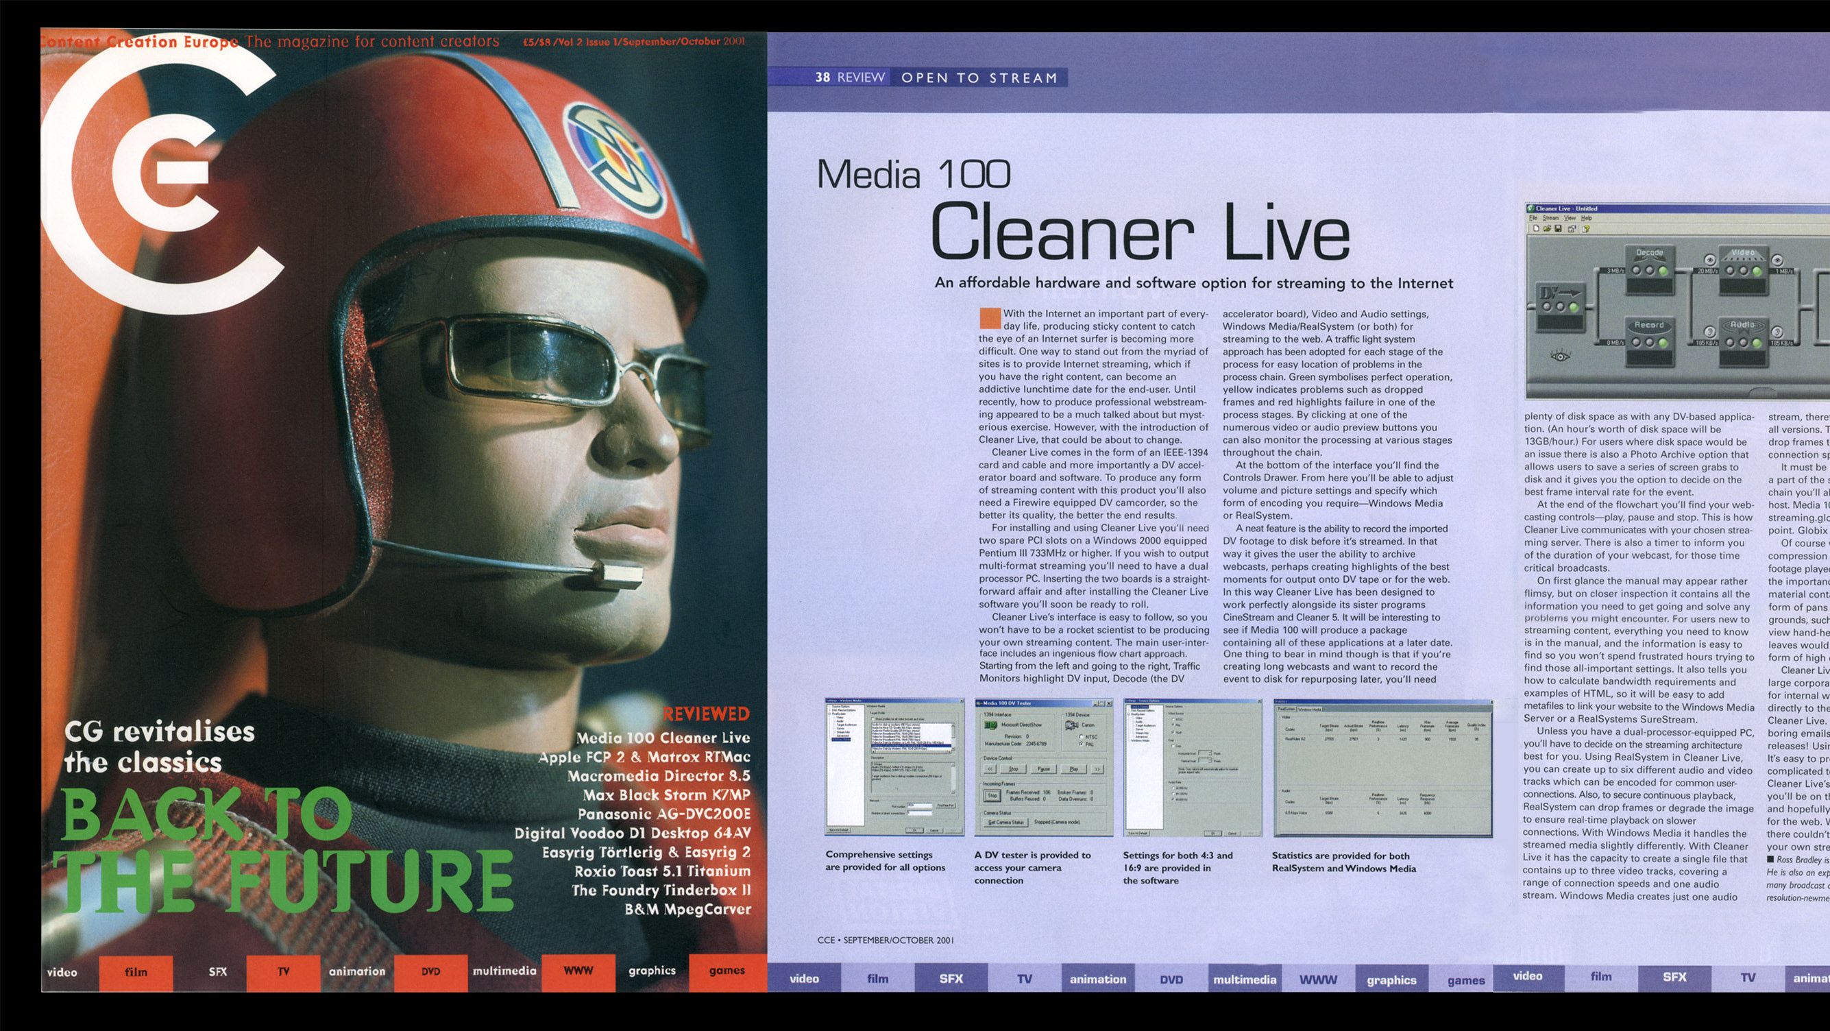Click the Open folder toolbar icon in Cleaner Live
This screenshot has width=1830, height=1031.
click(x=1547, y=229)
